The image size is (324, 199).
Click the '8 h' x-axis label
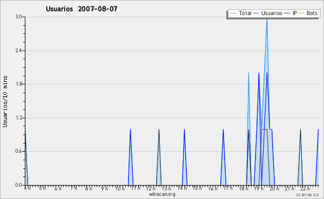tap(89, 188)
